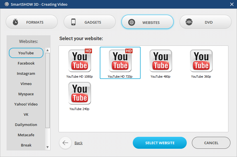Select YouTube in the websites list
Screen dimensions: 237x157
point(26,53)
